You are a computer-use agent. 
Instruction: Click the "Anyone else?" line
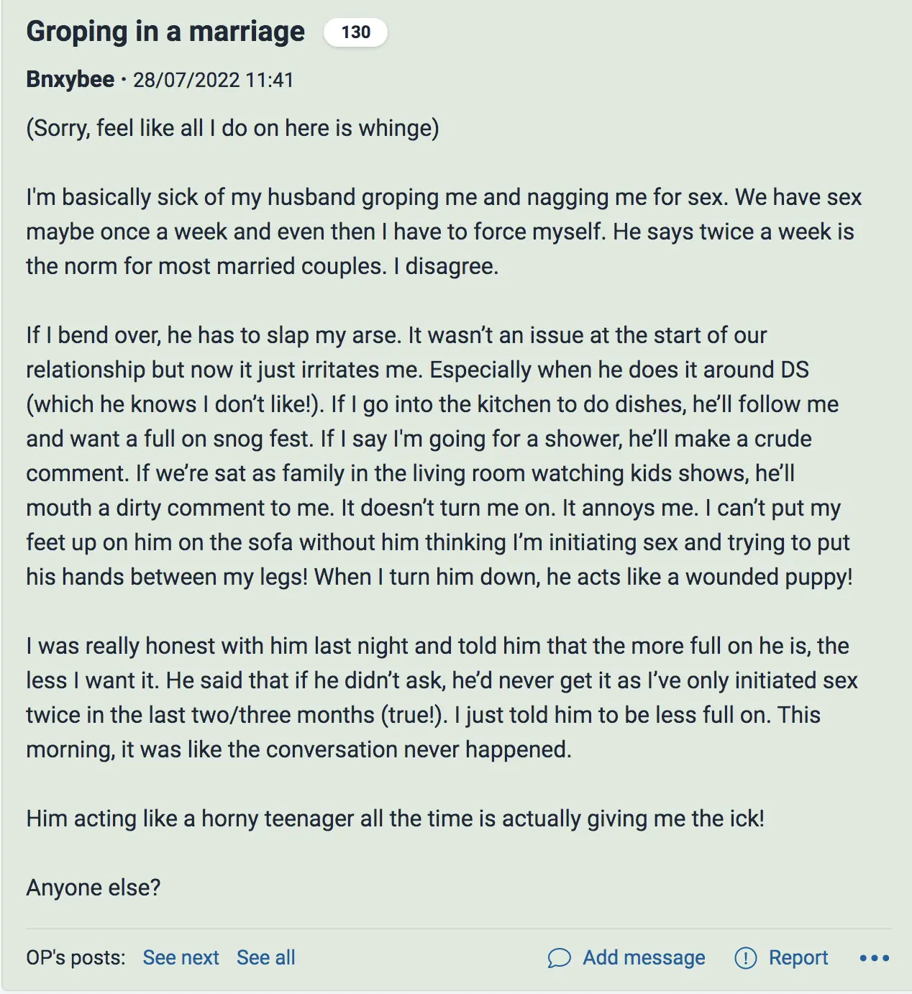94,888
